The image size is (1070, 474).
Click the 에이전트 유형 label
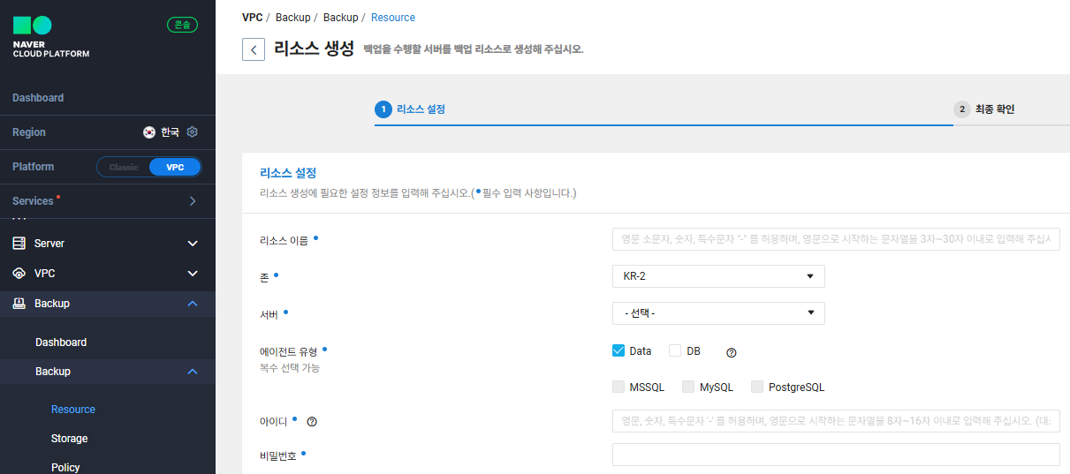pos(288,351)
